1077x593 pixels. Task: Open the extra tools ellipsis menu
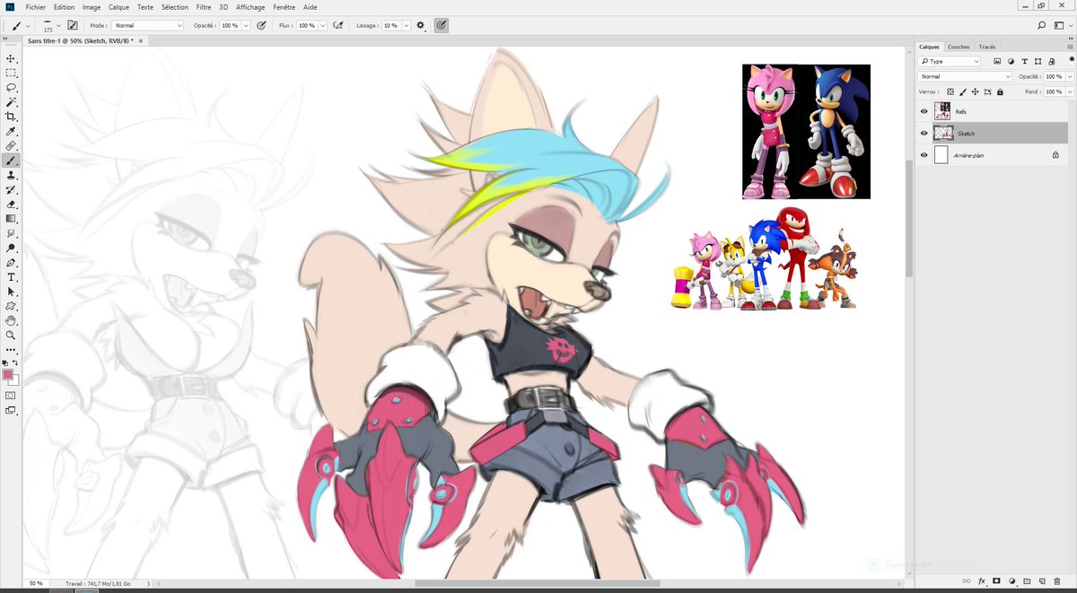tap(11, 350)
